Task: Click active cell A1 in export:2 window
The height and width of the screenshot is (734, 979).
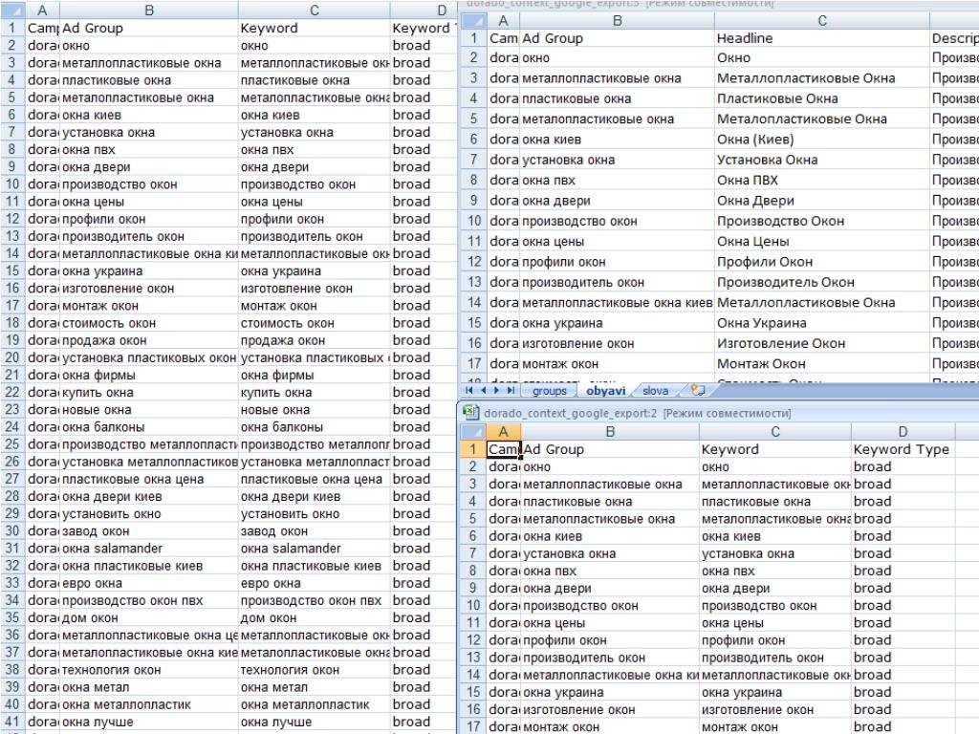Action: click(503, 449)
